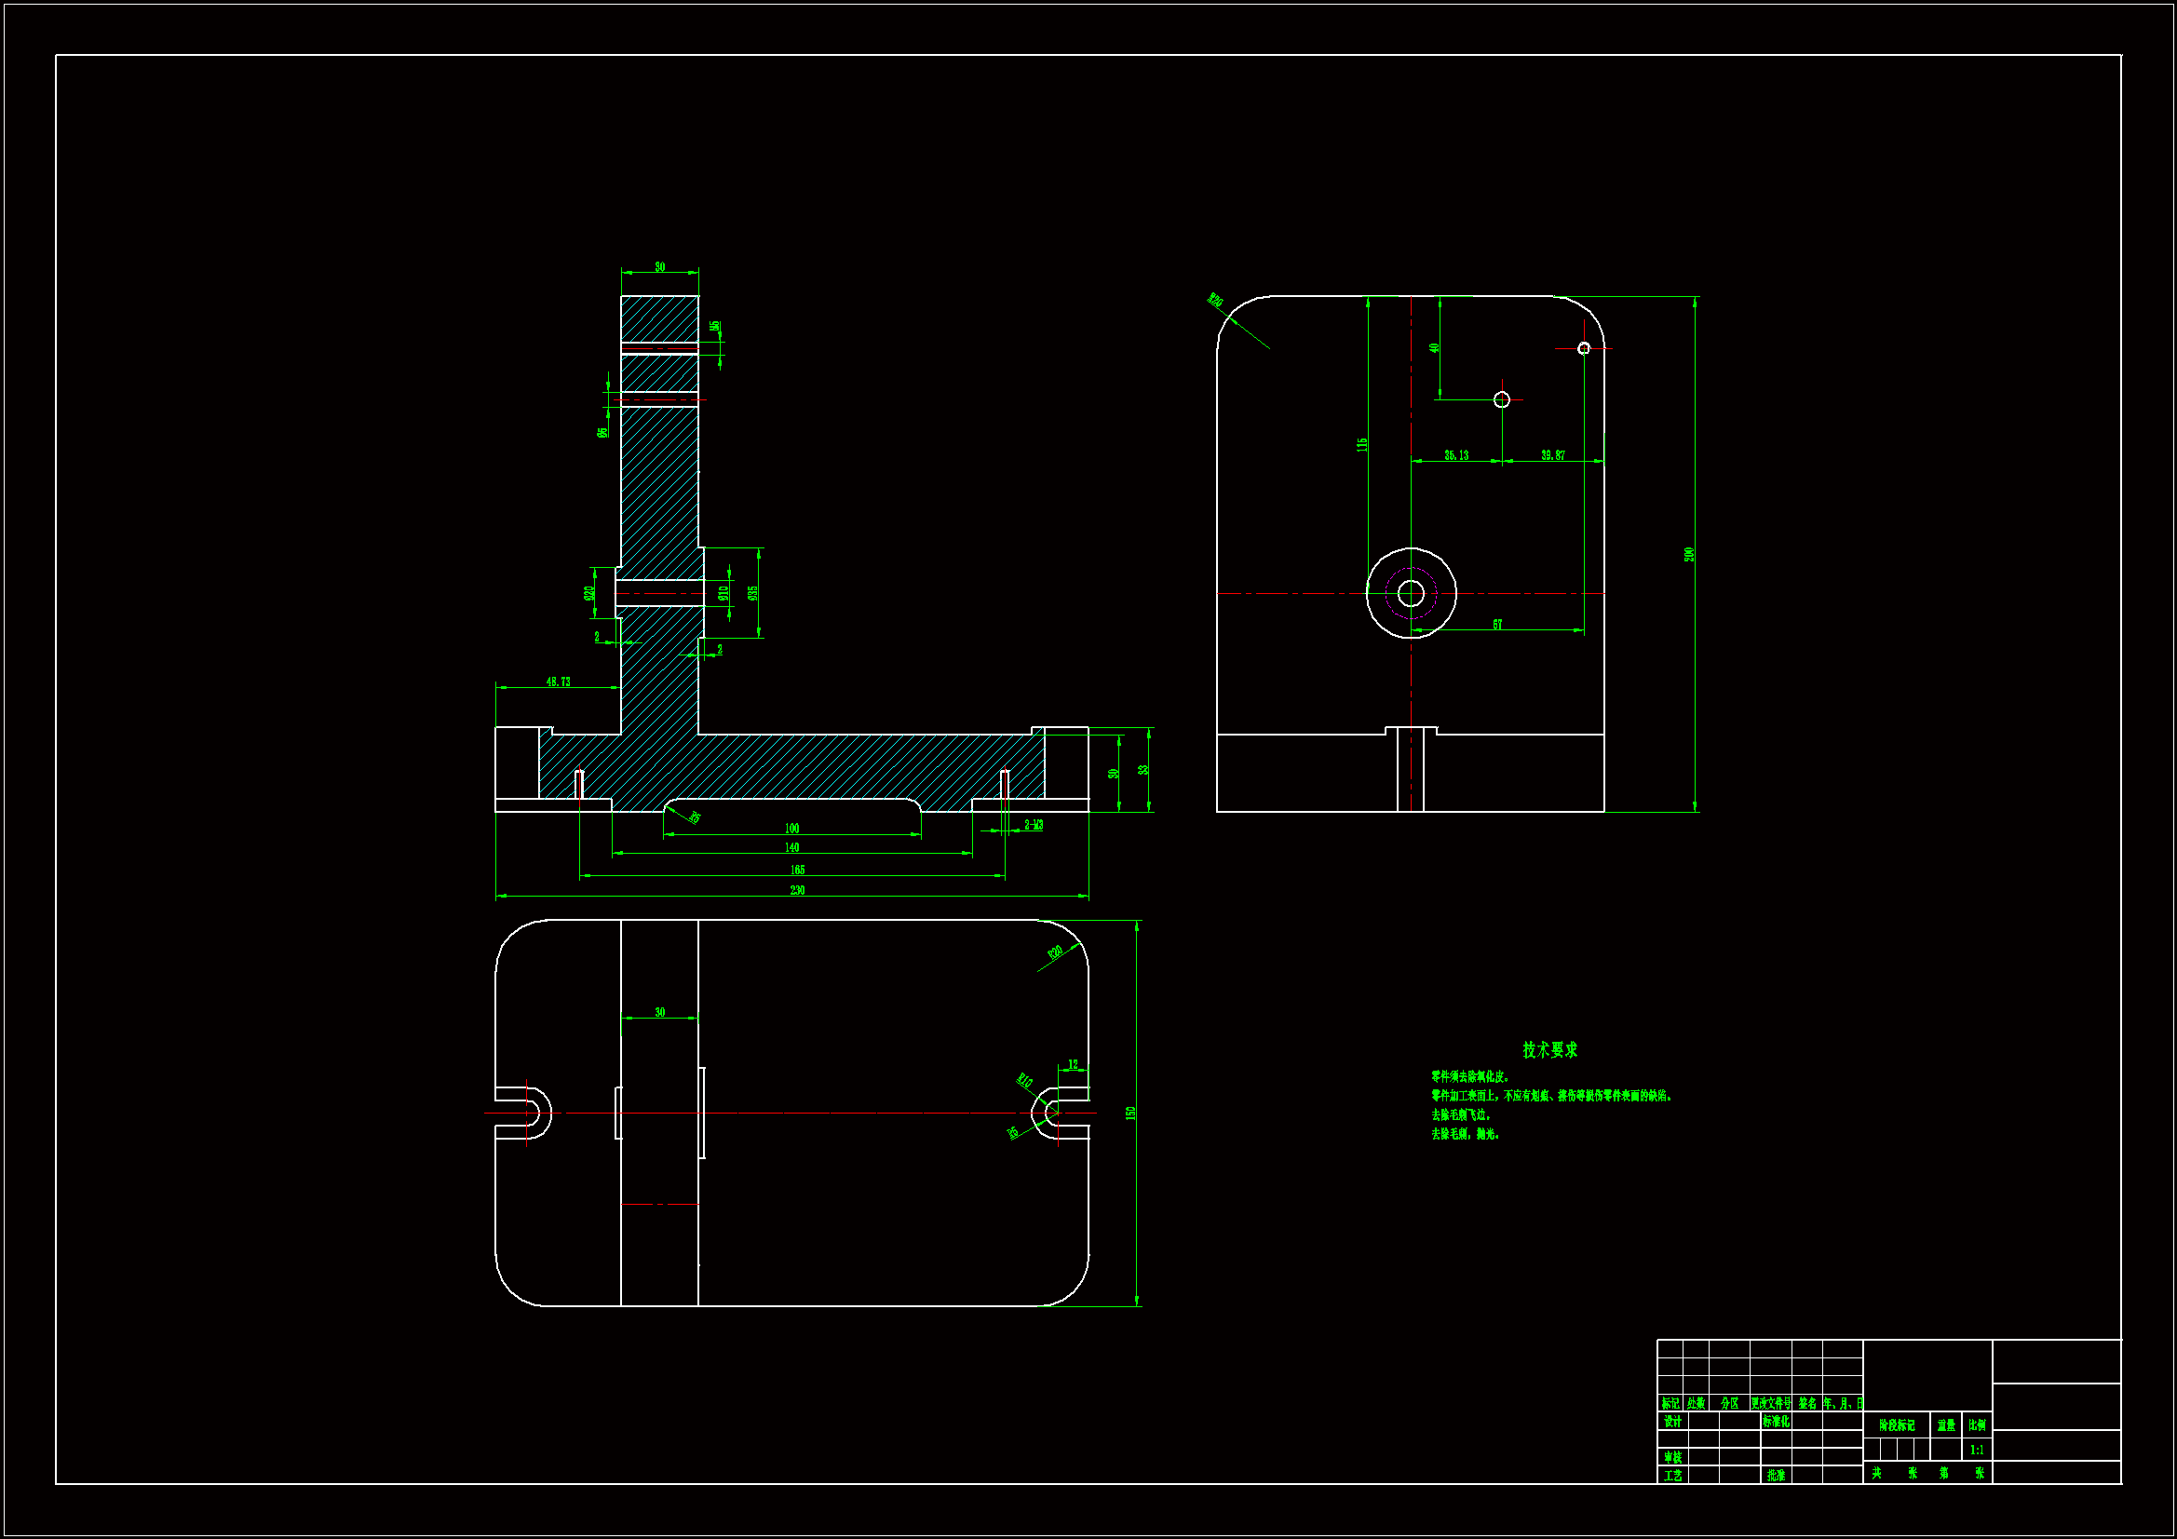Select the 230 overall length dimension
Viewport: 2177px width, 1539px height.
[x=797, y=890]
